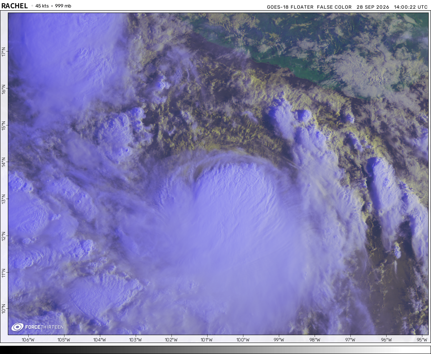Select the FALSE COLOR product label
Viewport: 431px width, 354px height.
click(334, 7)
